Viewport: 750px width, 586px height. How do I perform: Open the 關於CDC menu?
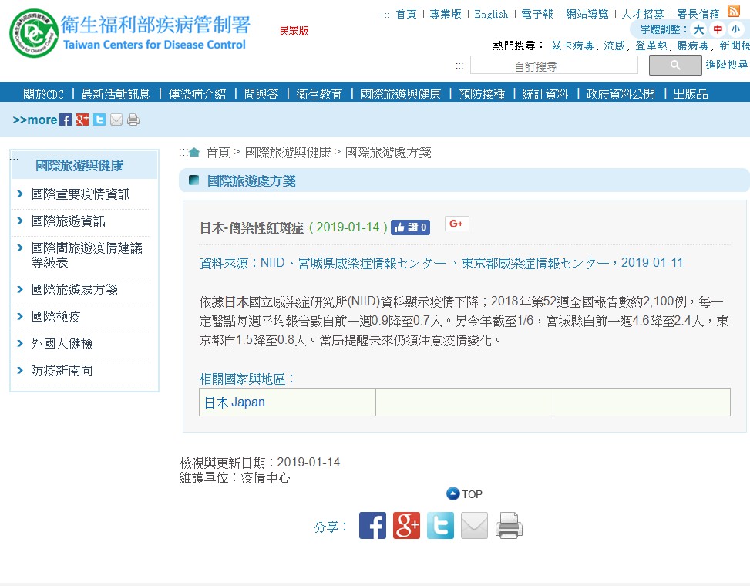(43, 94)
